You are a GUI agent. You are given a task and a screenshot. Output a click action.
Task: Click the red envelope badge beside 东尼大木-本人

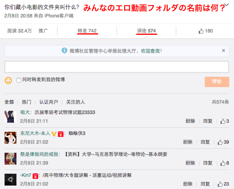coord(61,134)
